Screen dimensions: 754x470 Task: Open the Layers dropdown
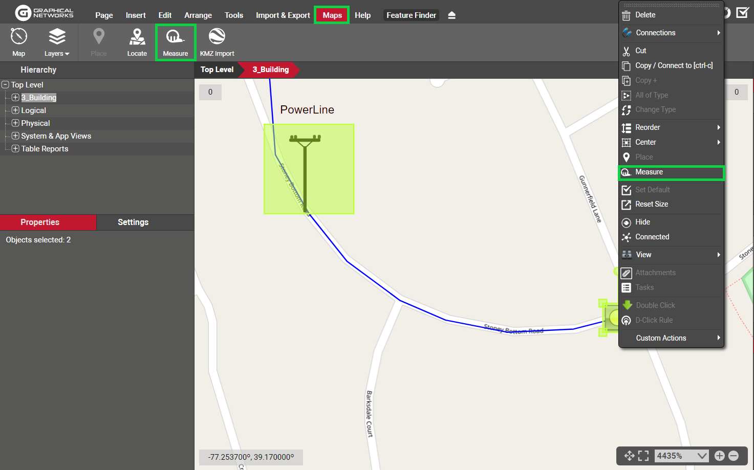(x=57, y=42)
